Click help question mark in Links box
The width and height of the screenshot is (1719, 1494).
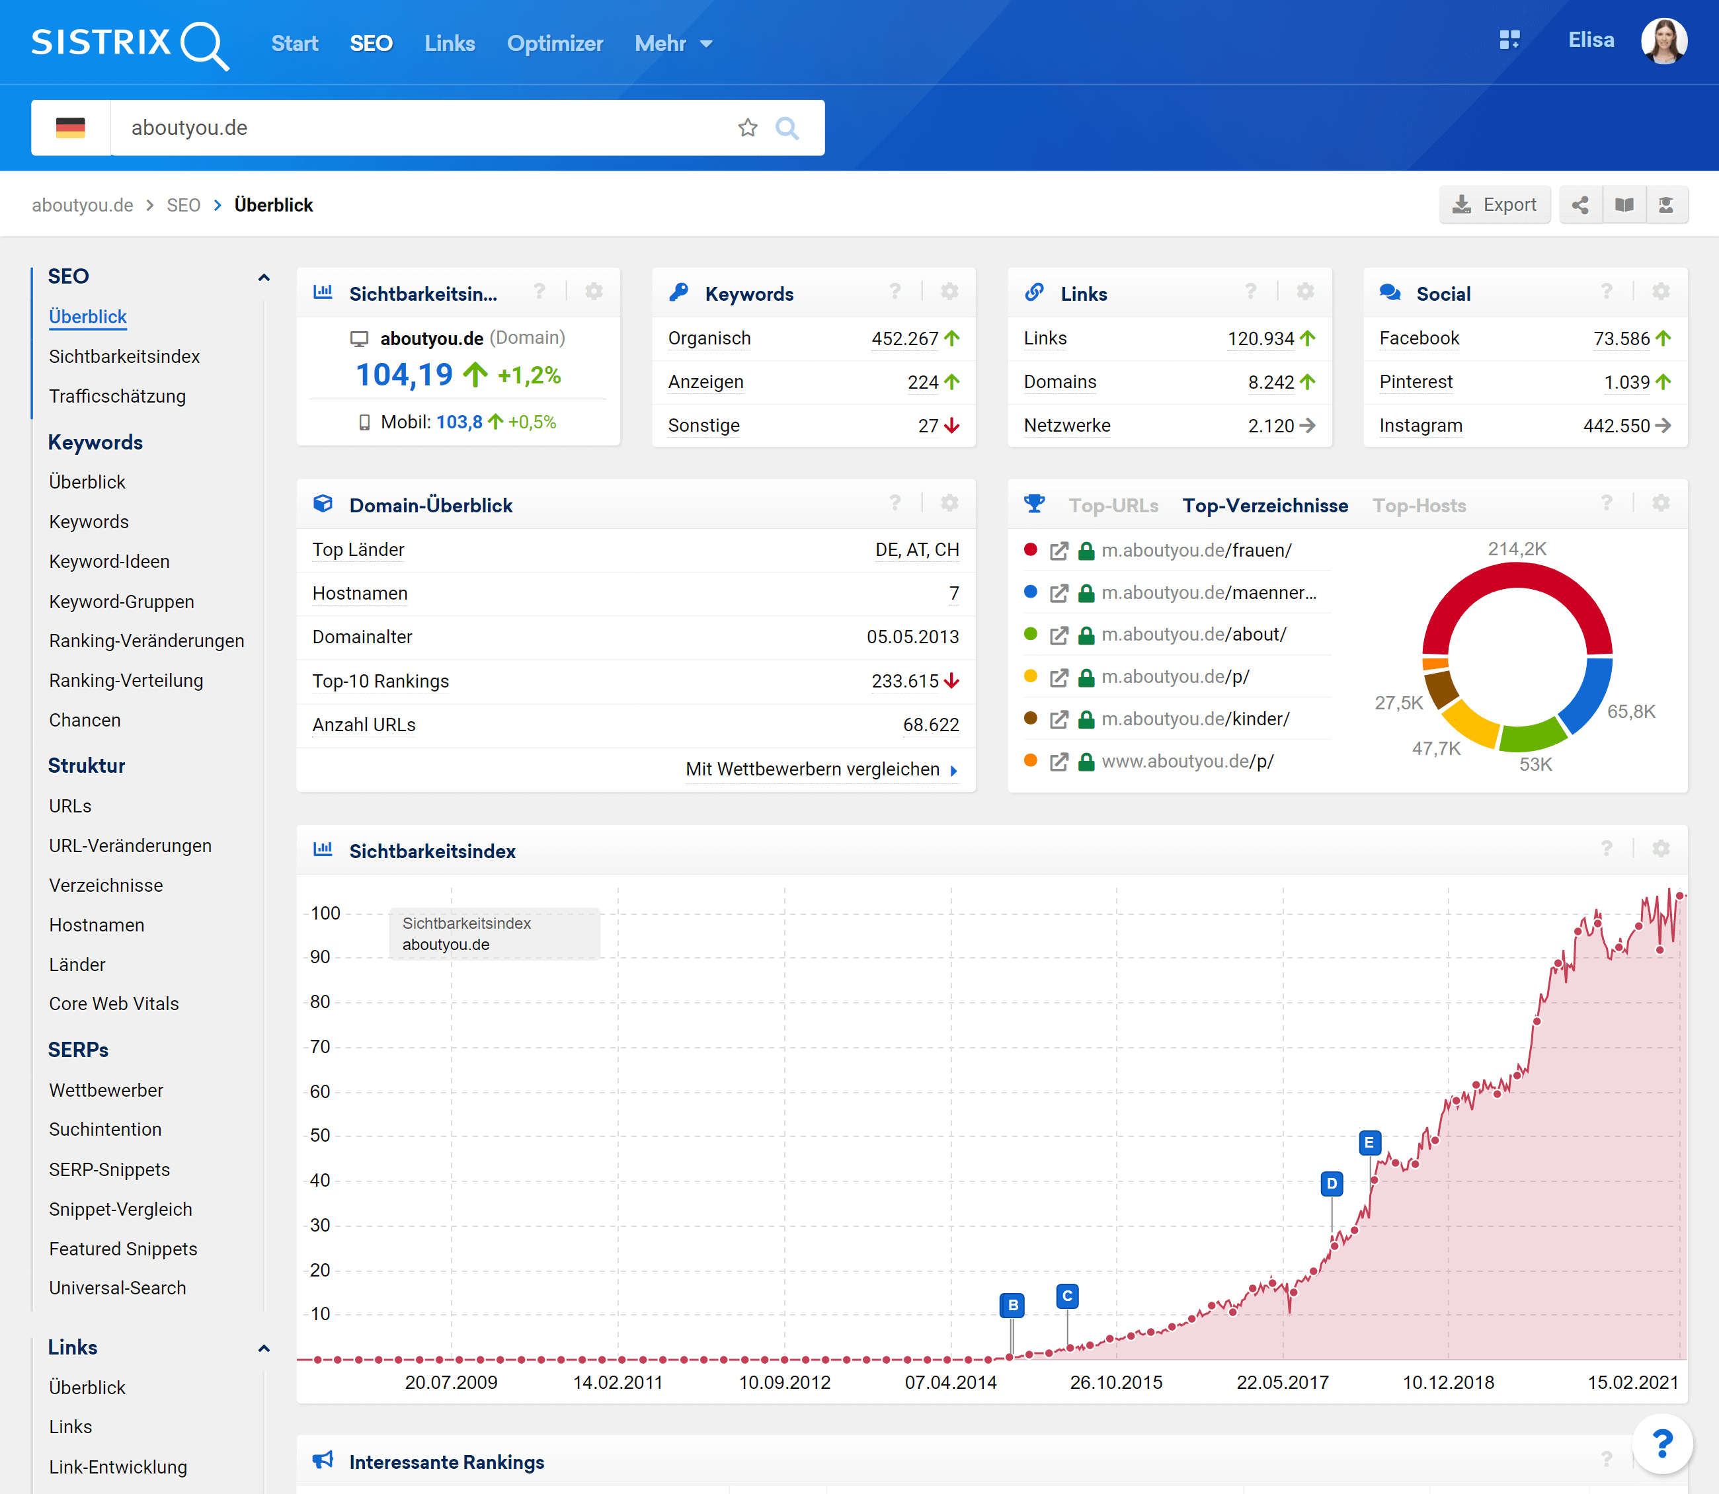click(1250, 292)
